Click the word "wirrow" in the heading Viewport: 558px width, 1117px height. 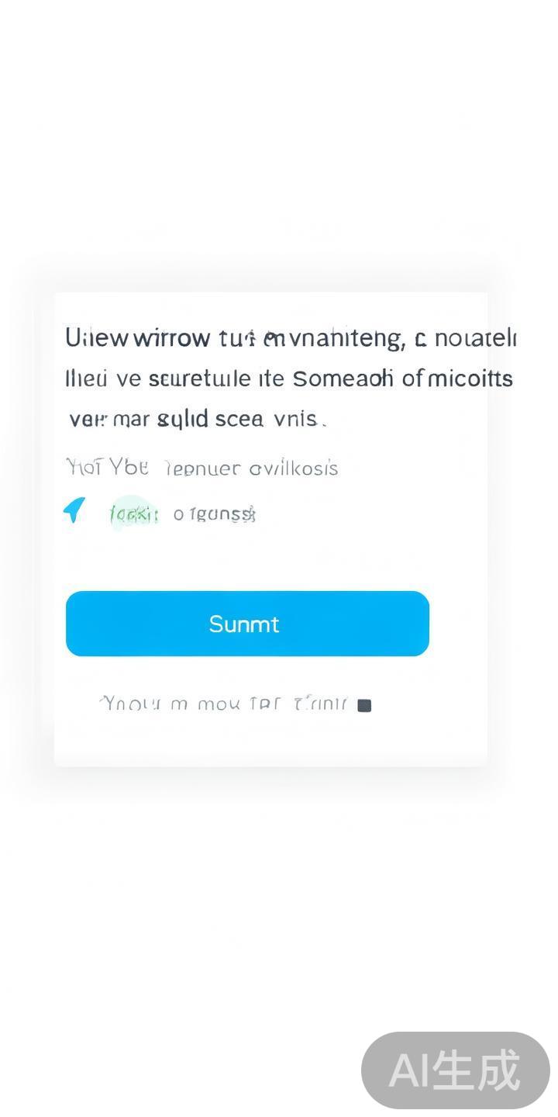coord(171,338)
